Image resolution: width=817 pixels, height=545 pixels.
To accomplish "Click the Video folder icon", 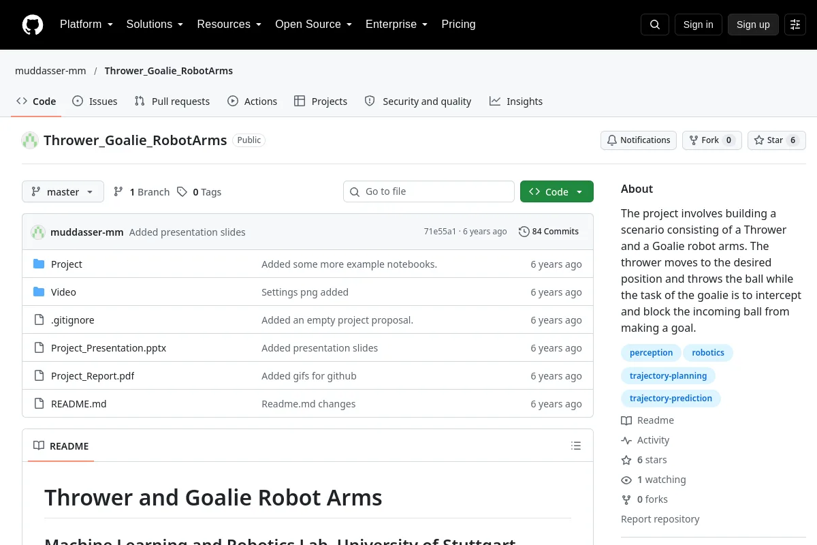I will click(x=39, y=292).
